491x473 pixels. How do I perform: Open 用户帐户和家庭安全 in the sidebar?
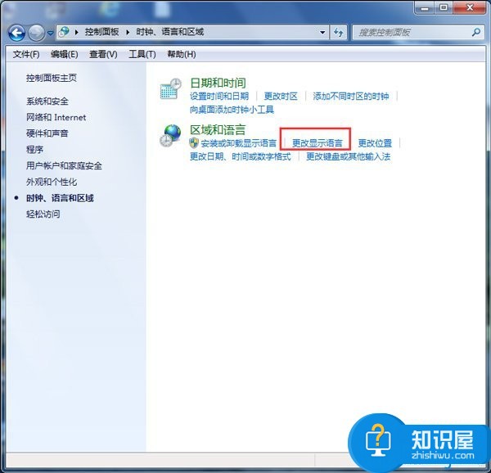(x=64, y=165)
